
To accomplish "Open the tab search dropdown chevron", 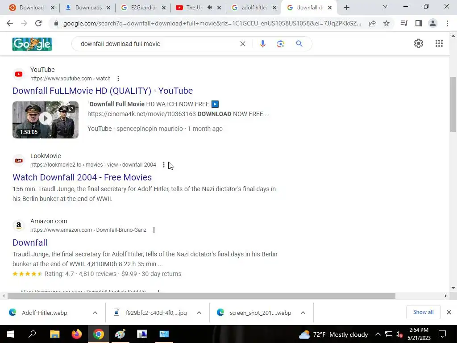I will click(x=385, y=6).
